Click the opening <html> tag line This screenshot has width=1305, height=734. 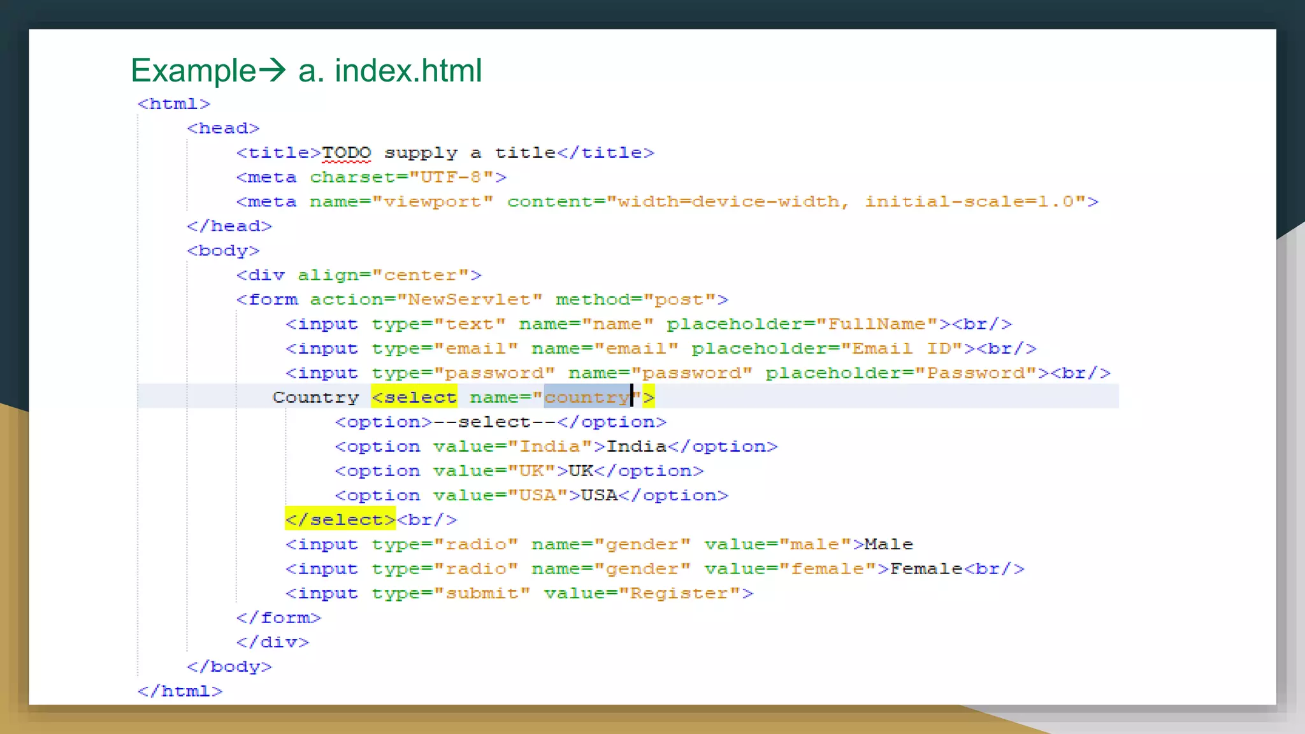(x=173, y=104)
